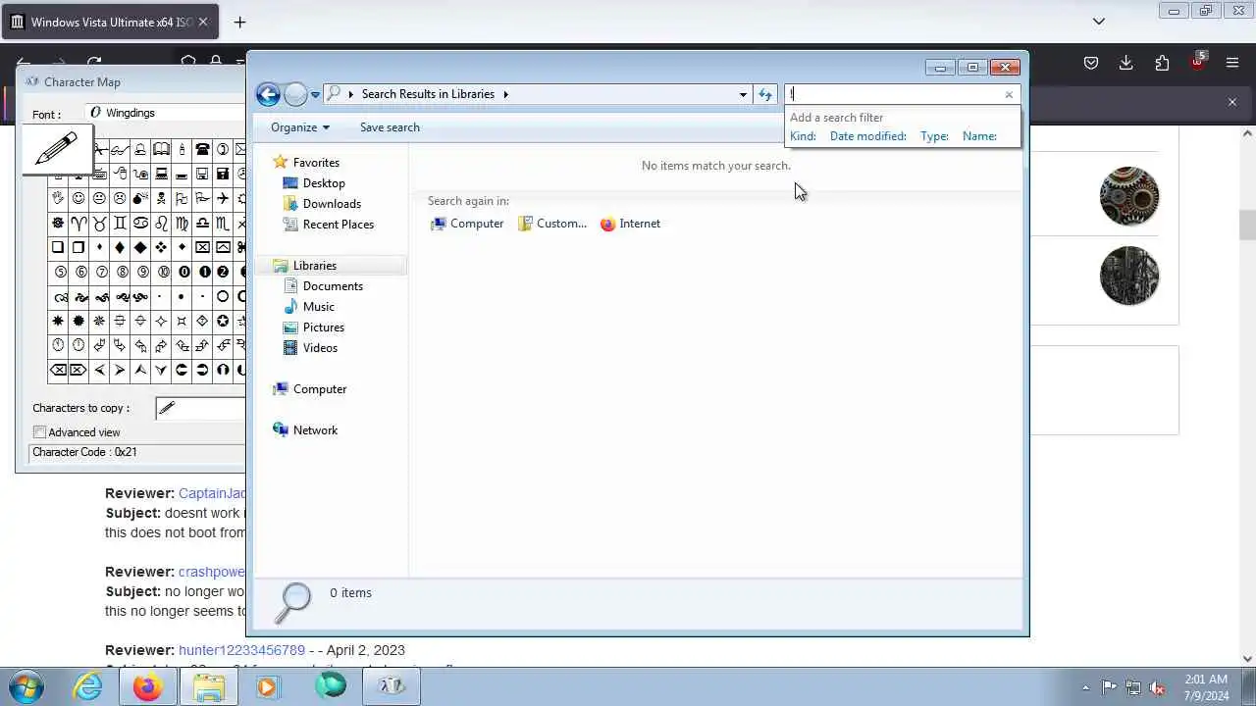The image size is (1256, 706).
Task: Open reviewer hunter12233456789 profile link
Action: click(x=241, y=650)
